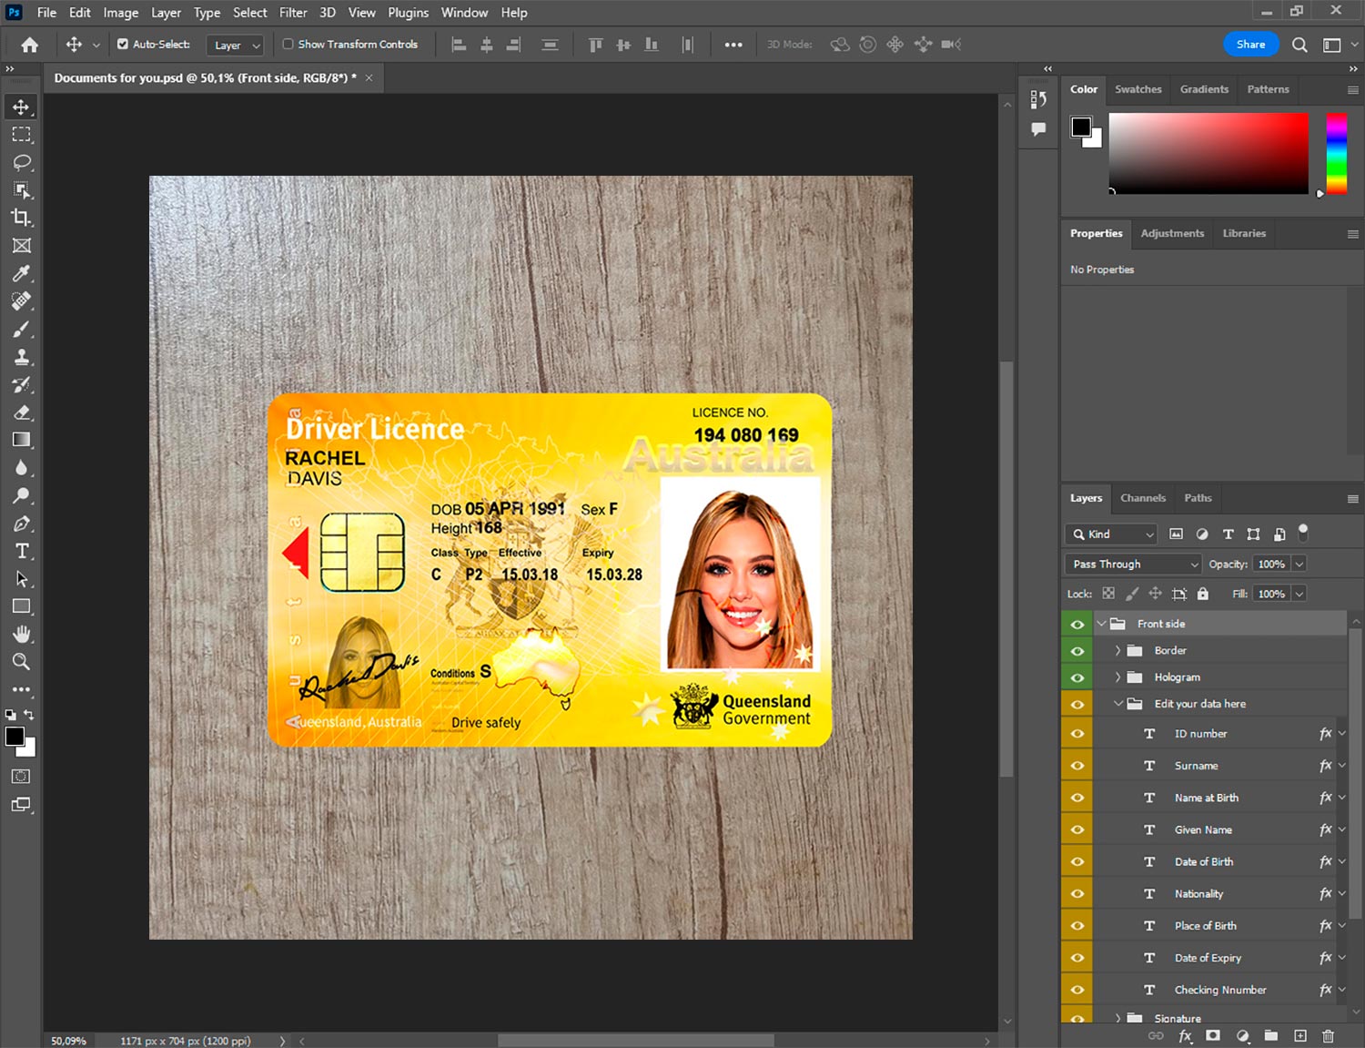Select the Eraser tool
Screen dimensions: 1365x1048
(22, 412)
